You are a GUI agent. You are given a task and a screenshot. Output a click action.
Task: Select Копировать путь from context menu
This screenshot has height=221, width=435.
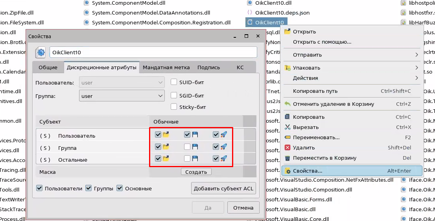pyautogui.click(x=315, y=91)
